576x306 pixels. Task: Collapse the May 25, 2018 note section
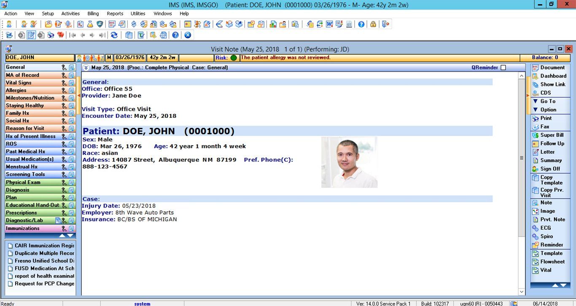86,67
